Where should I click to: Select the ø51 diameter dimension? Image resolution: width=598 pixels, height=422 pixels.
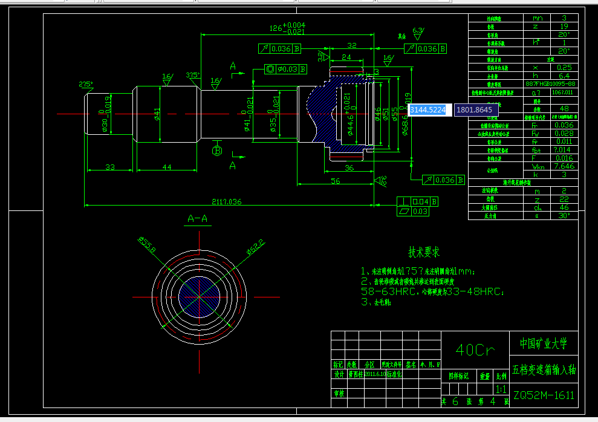pyautogui.click(x=386, y=114)
